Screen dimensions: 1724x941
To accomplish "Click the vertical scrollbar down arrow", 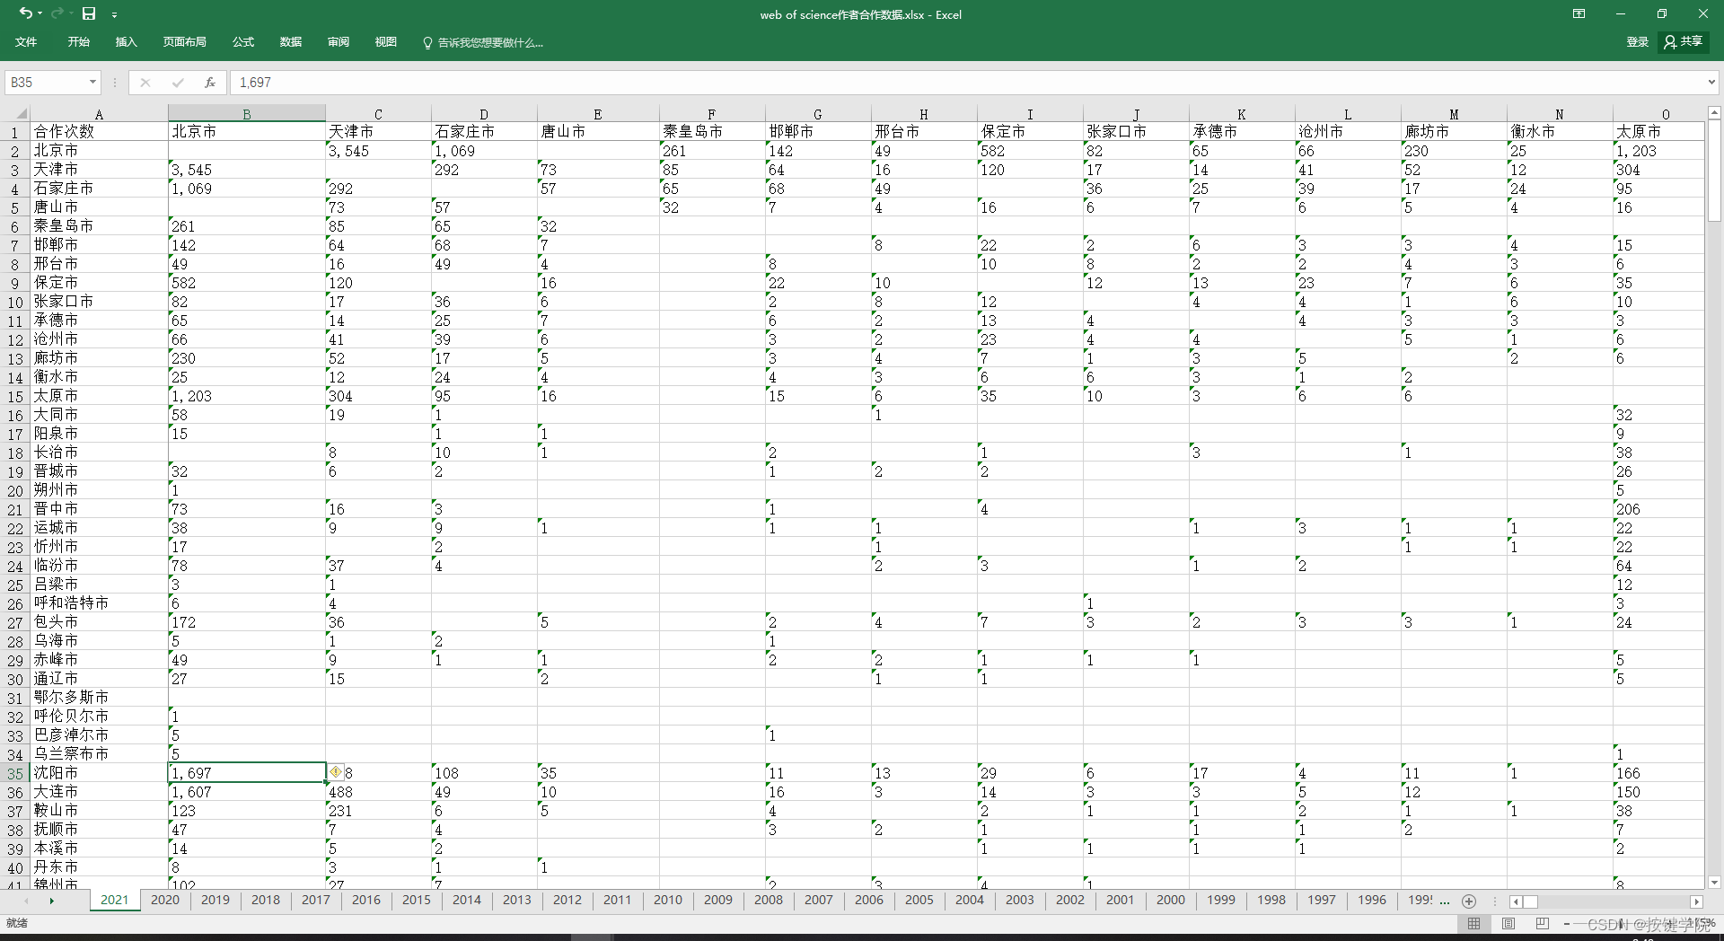I will click(x=1713, y=883).
